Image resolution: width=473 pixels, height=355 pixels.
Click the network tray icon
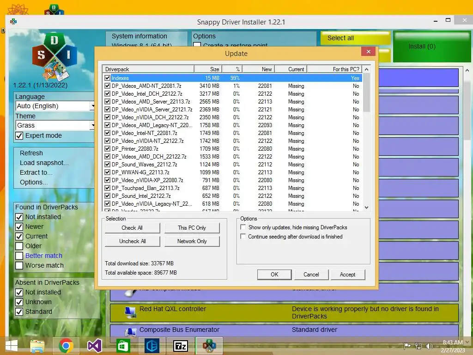(418, 346)
